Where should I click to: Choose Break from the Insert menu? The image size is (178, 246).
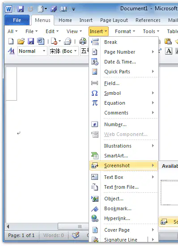pyautogui.click(x=124, y=42)
